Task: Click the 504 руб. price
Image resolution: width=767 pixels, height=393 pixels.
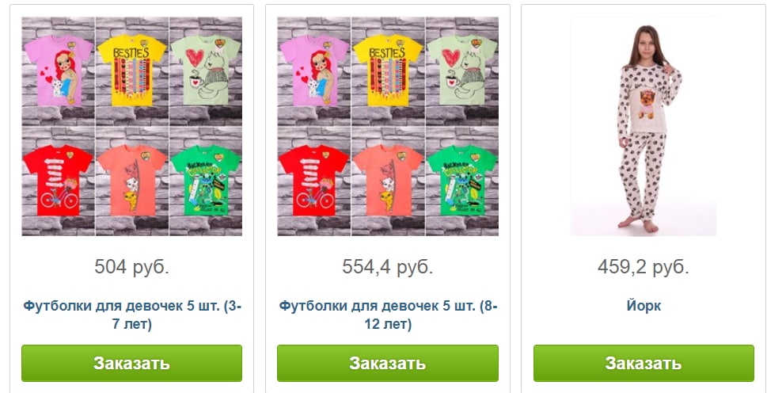Action: coord(131,267)
